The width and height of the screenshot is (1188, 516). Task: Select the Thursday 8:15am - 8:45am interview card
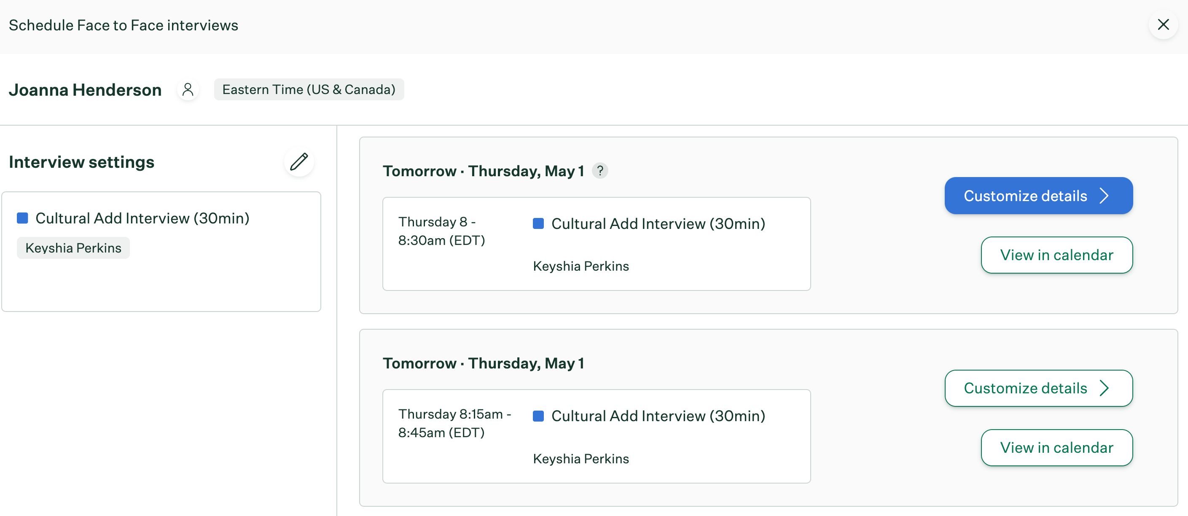coord(596,437)
